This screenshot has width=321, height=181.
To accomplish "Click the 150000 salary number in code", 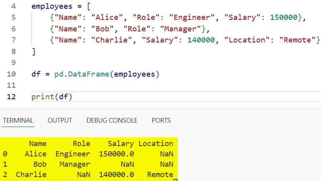I will coord(284,17).
